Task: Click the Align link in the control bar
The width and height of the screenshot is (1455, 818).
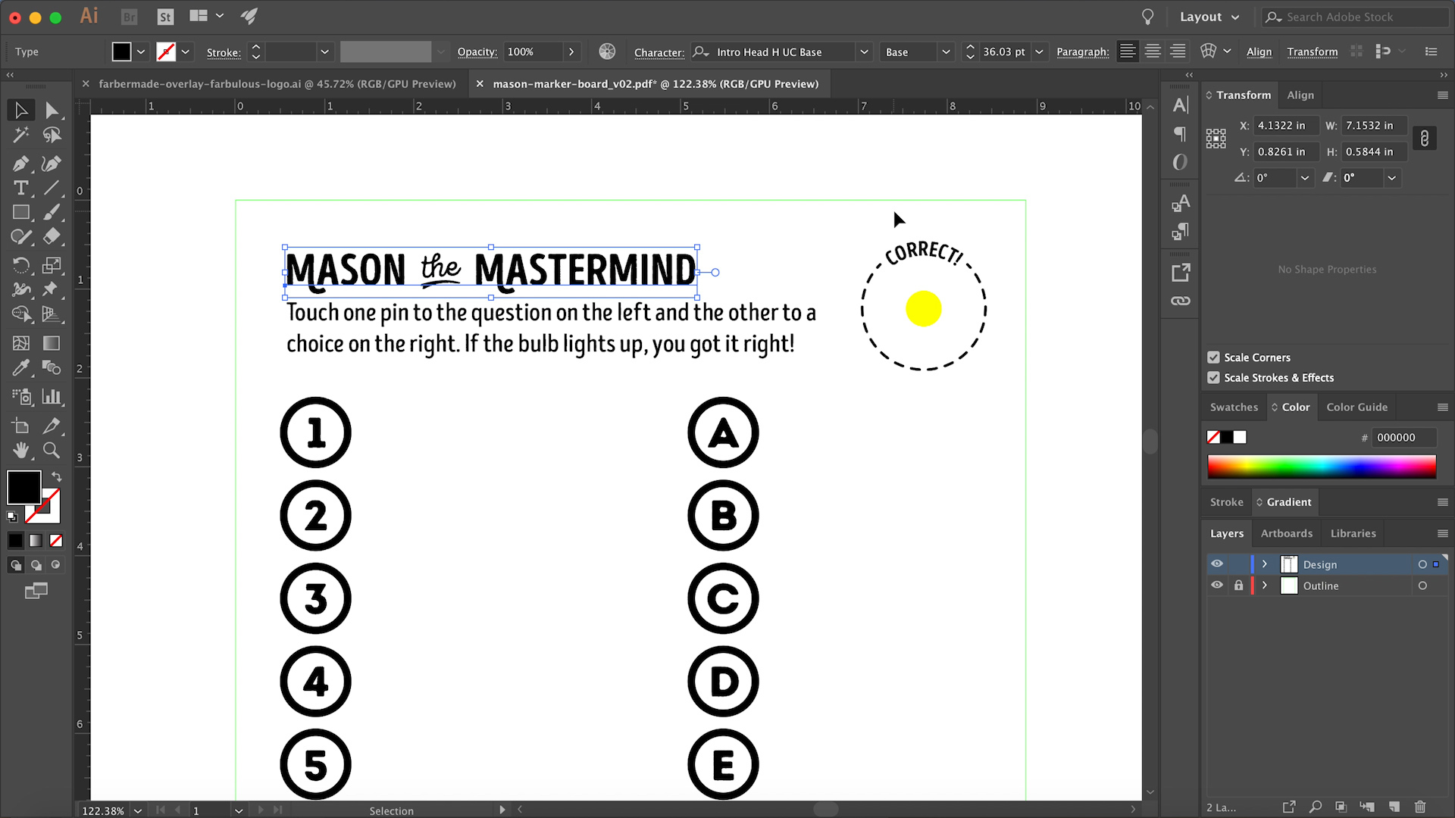Action: (x=1259, y=52)
